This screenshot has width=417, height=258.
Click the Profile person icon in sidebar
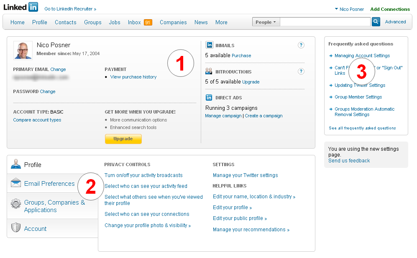click(x=16, y=164)
